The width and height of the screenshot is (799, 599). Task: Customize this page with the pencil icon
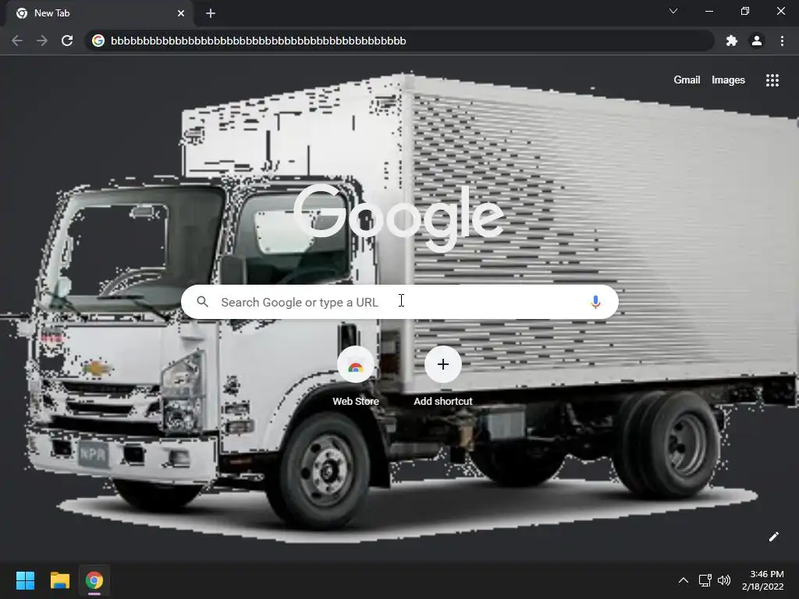coord(773,537)
